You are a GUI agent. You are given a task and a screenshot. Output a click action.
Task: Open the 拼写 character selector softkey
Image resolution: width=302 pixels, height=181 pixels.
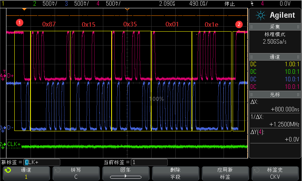[x=76, y=173]
